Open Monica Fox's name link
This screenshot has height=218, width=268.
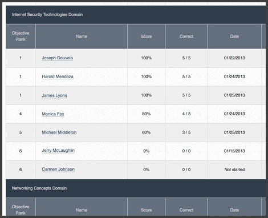(53, 114)
